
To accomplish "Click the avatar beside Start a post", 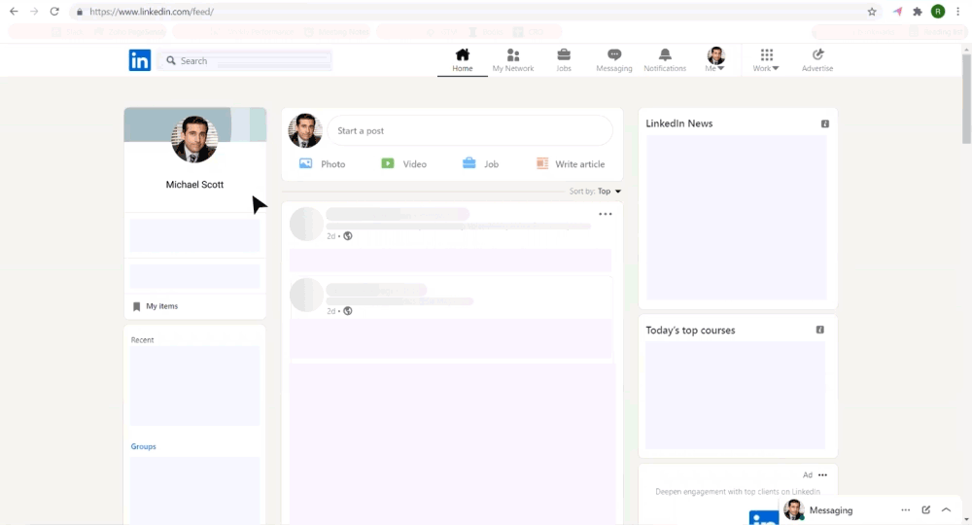I will (305, 131).
